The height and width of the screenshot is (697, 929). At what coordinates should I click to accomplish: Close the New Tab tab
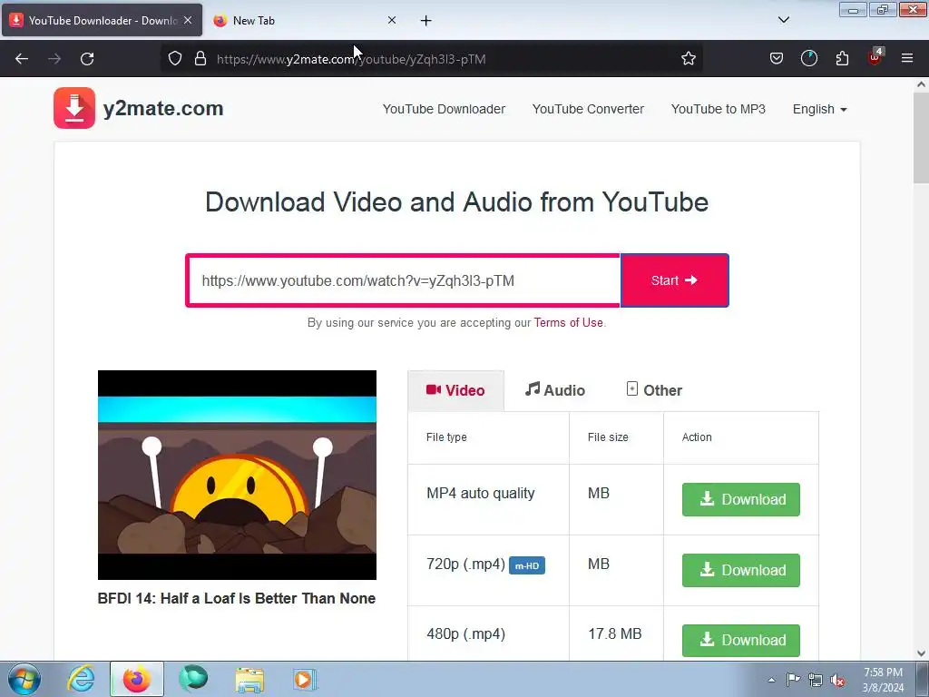[x=392, y=20]
